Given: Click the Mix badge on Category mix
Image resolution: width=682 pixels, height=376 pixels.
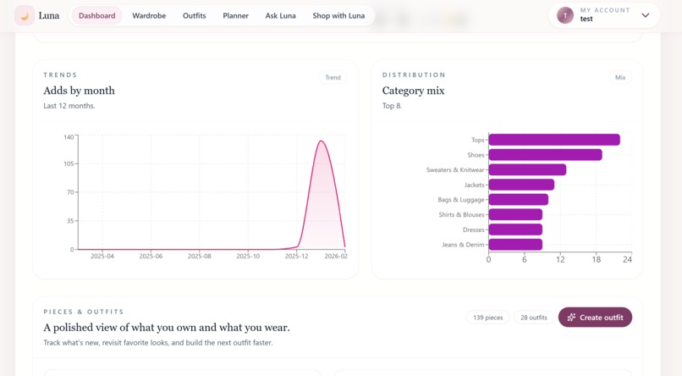Looking at the screenshot, I should point(620,77).
